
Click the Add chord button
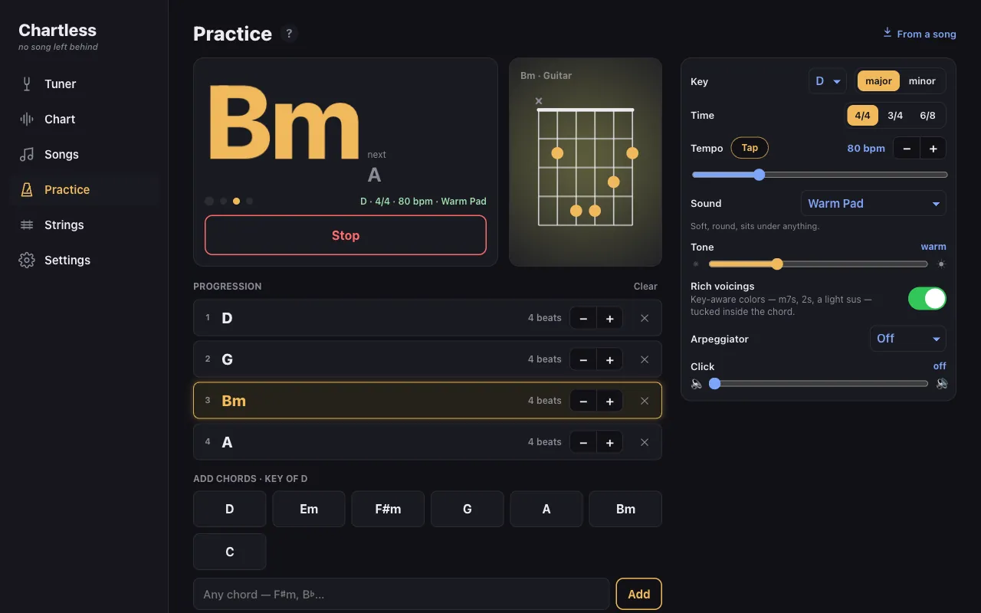(x=639, y=594)
